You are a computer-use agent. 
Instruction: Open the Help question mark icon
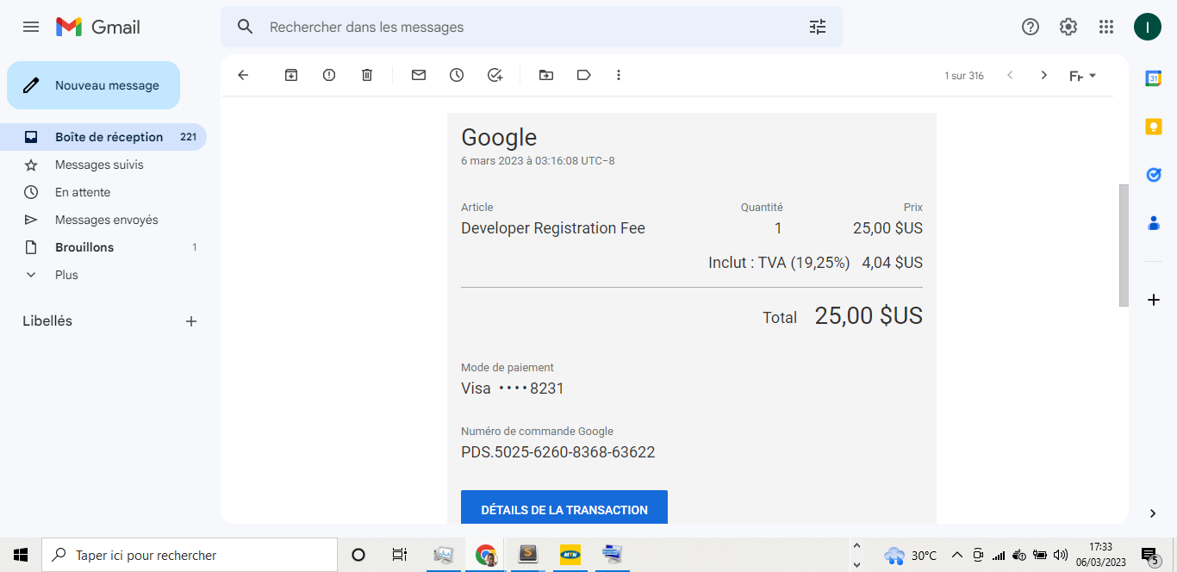(x=1031, y=27)
